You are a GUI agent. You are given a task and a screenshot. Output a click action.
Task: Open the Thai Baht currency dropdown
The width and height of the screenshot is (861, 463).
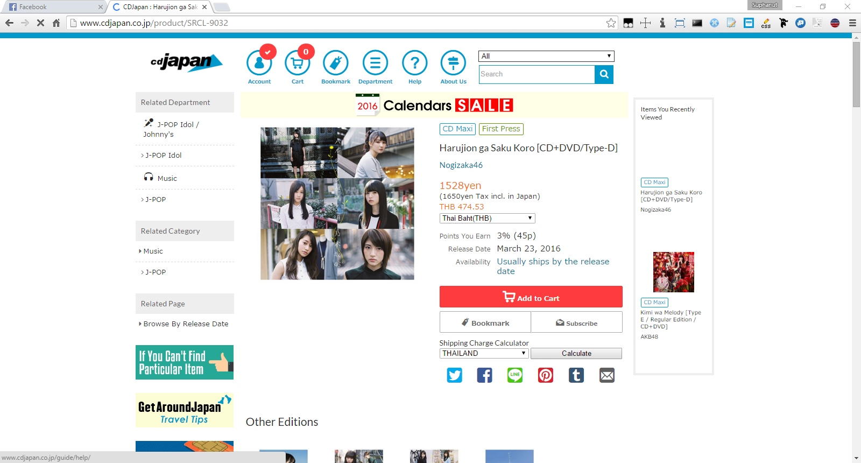pos(487,218)
